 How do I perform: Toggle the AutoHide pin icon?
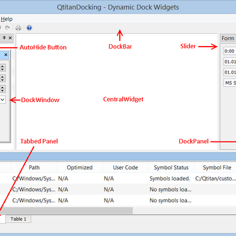coord(4,38)
